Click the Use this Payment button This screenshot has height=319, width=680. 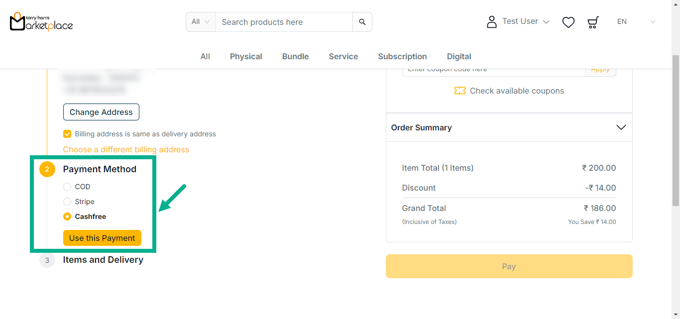(x=102, y=238)
